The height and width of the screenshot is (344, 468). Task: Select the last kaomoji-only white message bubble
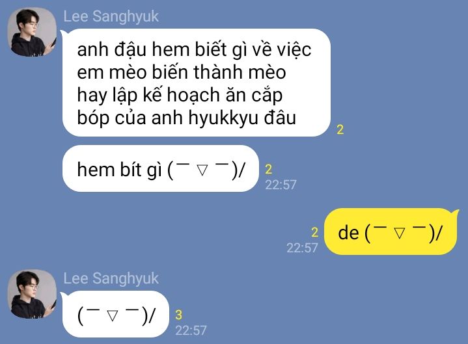point(115,314)
